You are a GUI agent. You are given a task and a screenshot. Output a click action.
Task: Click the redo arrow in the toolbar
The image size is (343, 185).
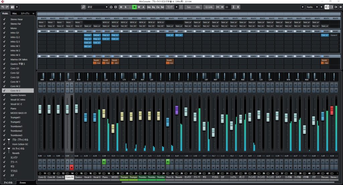[x=7, y=7]
